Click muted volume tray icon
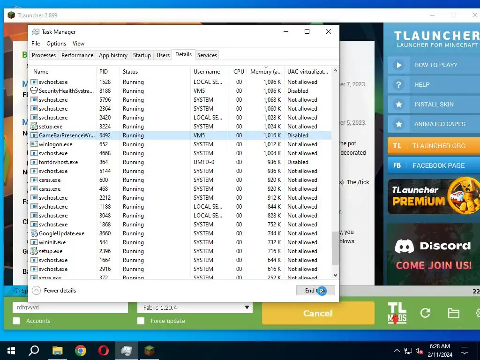Image resolution: width=480 pixels, height=360 pixels. coord(420,351)
